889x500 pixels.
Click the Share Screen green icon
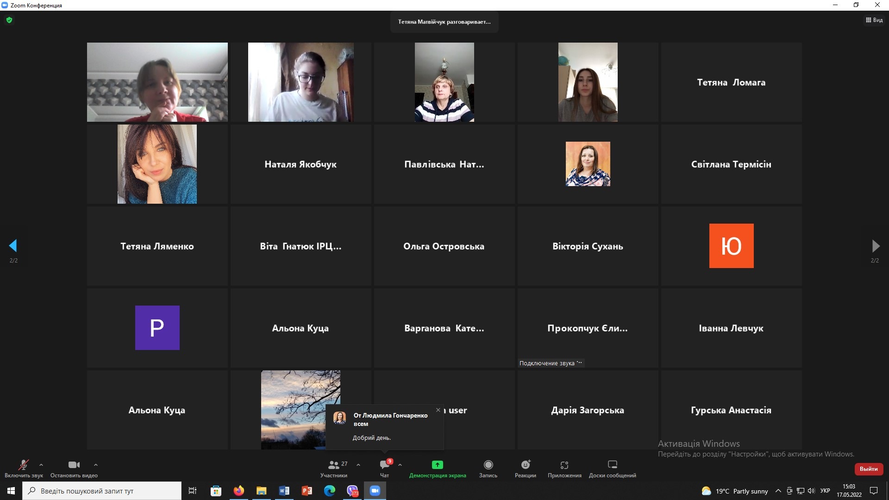(438, 465)
